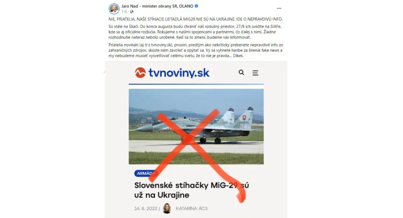Click the article date 14. 8. 2022
Viewport: 403px width, 218px height.
pos(146,209)
